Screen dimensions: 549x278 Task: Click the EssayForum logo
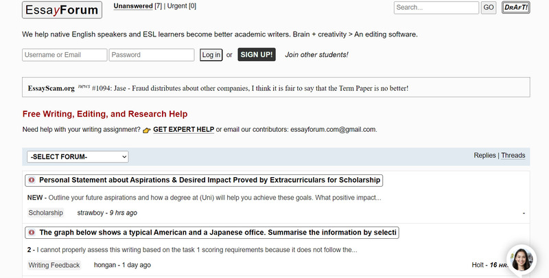click(62, 10)
